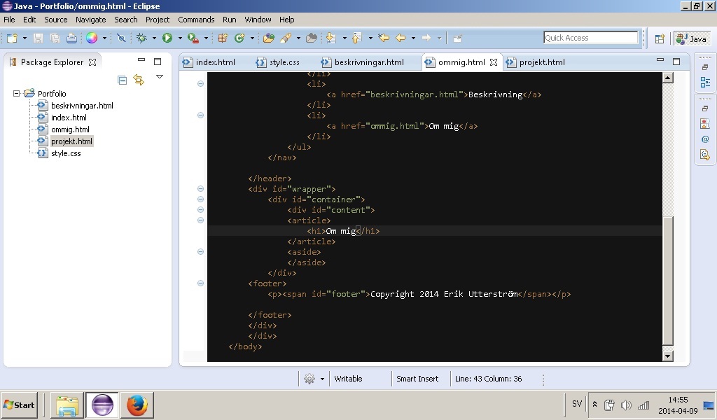The image size is (717, 420).
Task: Open the Outline view from right trim bar
Action: [x=704, y=83]
